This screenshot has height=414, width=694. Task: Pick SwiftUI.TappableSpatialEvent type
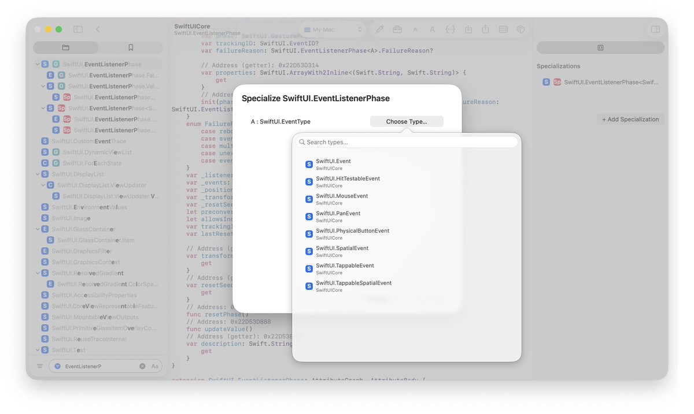[407, 286]
